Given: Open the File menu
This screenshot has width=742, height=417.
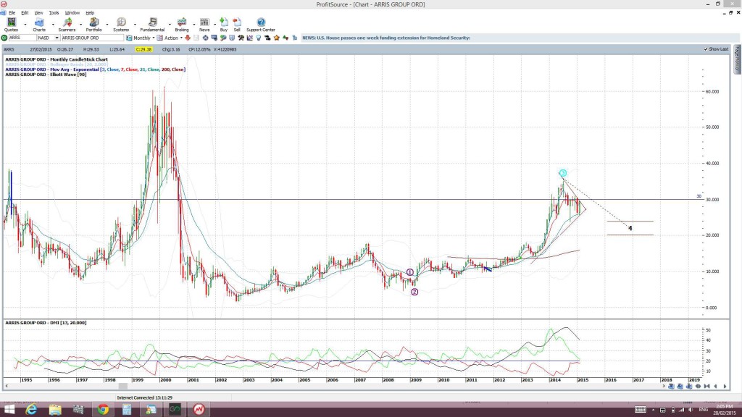Looking at the screenshot, I should (x=12, y=13).
